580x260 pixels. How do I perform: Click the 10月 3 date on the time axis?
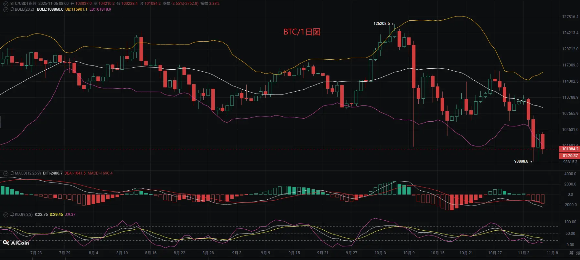[x=380, y=253]
